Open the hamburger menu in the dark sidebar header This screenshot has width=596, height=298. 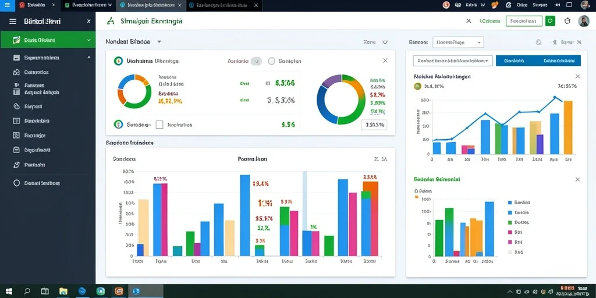click(13, 22)
